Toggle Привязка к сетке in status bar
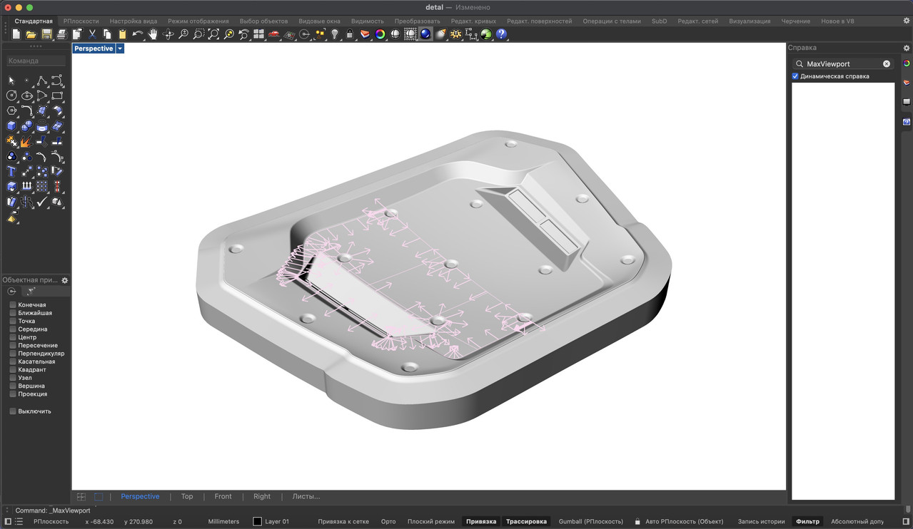 pos(343,522)
